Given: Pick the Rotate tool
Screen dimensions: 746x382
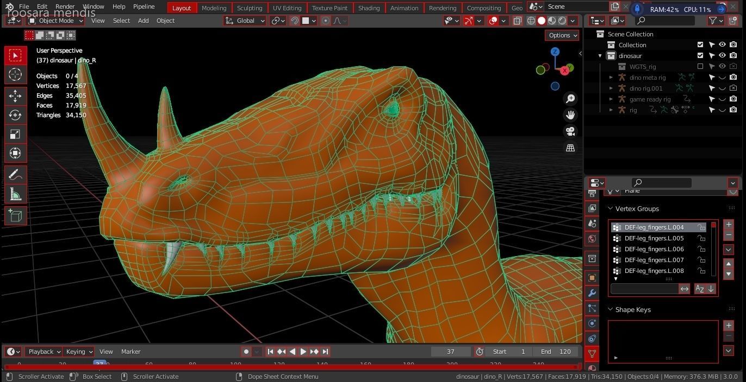Looking at the screenshot, I should [15, 115].
